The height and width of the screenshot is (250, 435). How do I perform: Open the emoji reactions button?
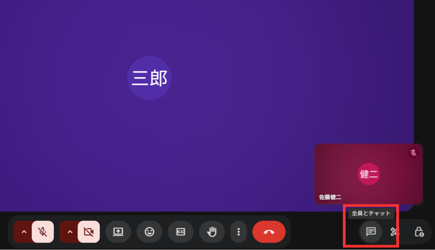pyautogui.click(x=149, y=232)
